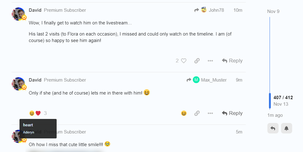
Task: Toggle topic notifications bell button
Action: pos(287,128)
